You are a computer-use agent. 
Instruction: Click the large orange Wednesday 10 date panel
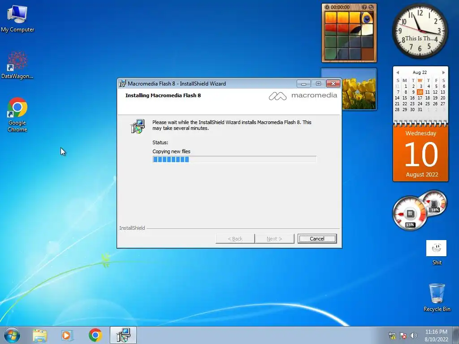[x=420, y=153]
